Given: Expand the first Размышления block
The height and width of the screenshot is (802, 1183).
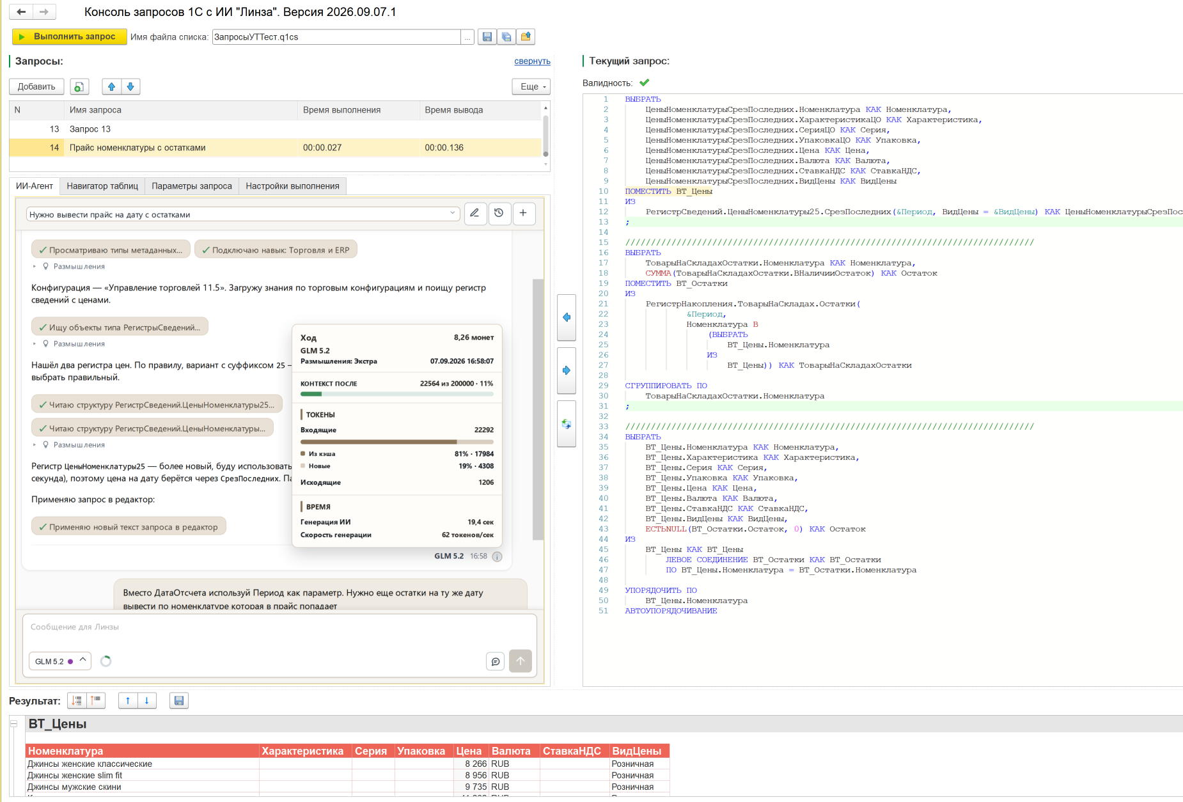Looking at the screenshot, I should (69, 267).
